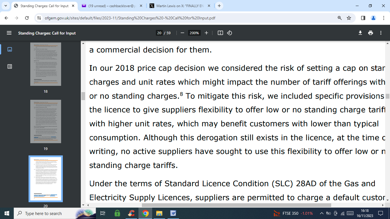Print the PDF document
This screenshot has width=390, height=219.
point(371,33)
